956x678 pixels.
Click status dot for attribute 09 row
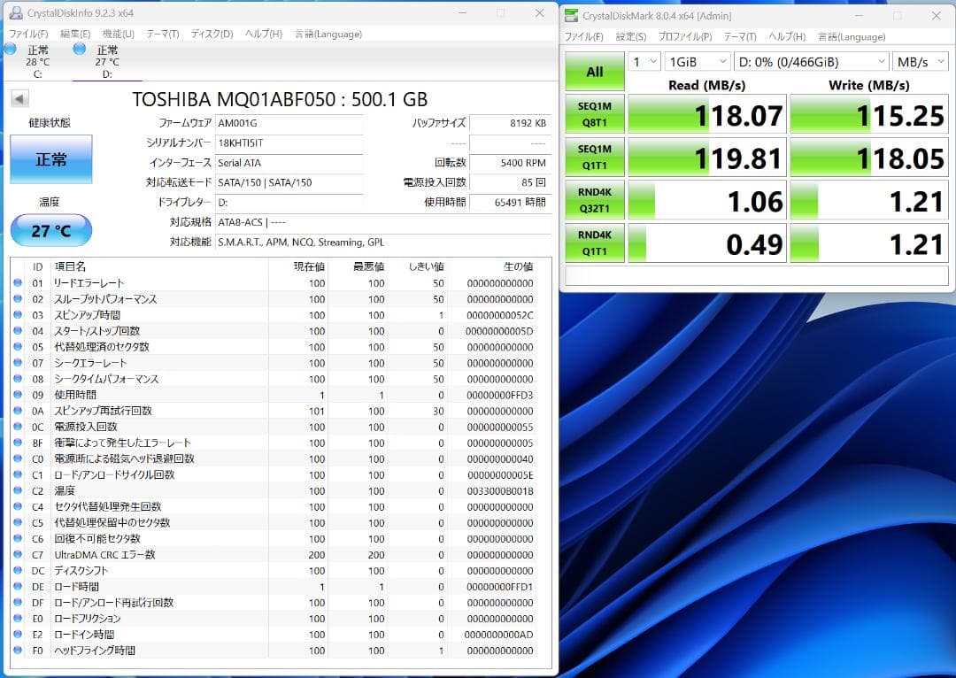[18, 395]
